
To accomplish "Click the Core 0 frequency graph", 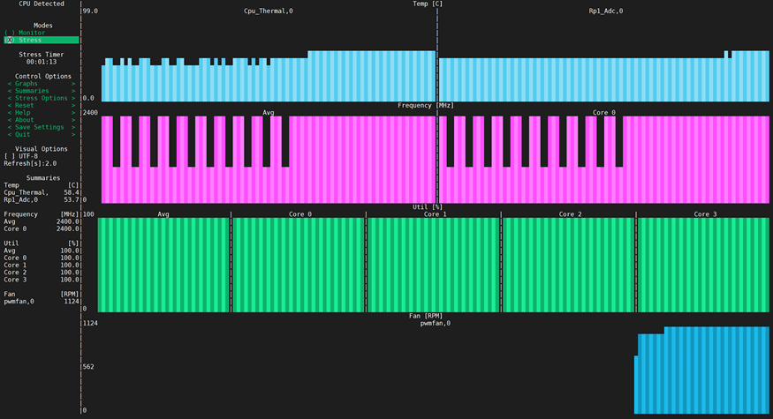I will click(605, 159).
